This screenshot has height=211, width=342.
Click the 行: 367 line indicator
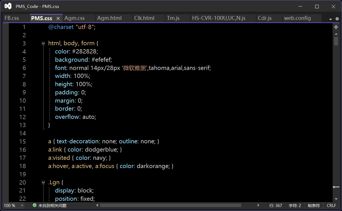coord(276,205)
